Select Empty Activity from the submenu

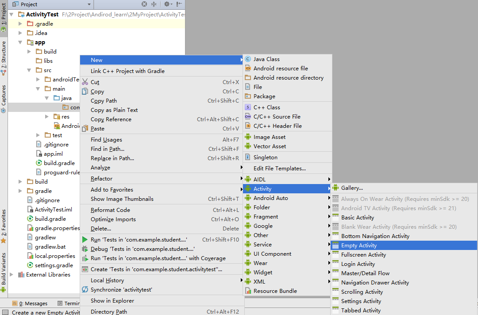(404, 245)
